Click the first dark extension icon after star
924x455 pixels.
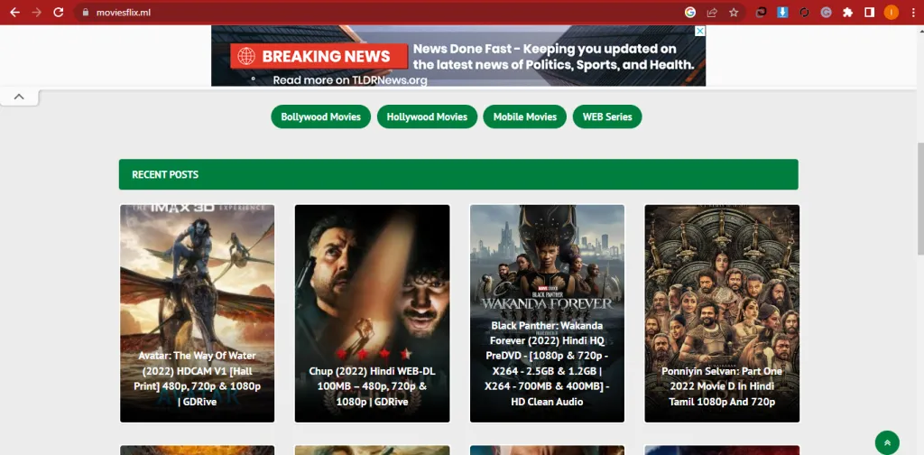[761, 13]
